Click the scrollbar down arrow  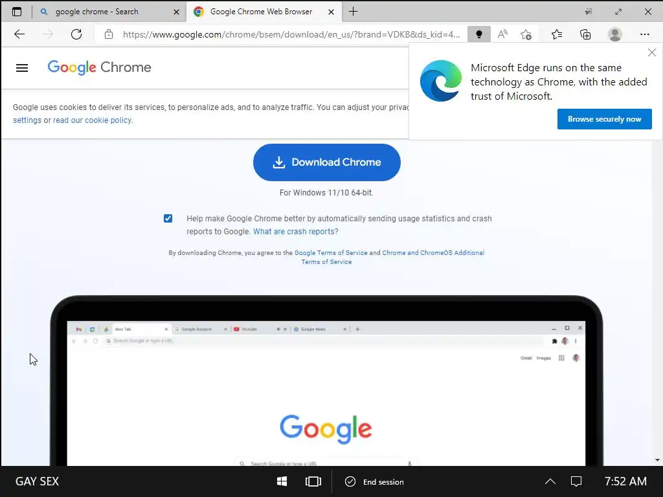pyautogui.click(x=658, y=460)
